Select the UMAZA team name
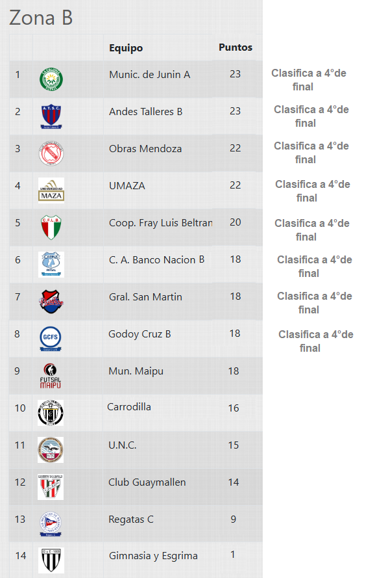 pyautogui.click(x=127, y=186)
